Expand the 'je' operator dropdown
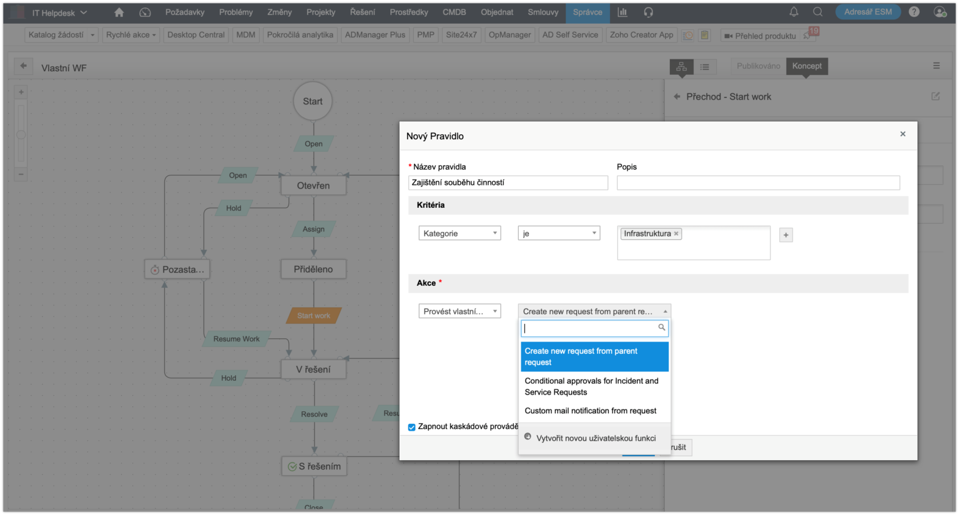This screenshot has height=515, width=959. [559, 233]
